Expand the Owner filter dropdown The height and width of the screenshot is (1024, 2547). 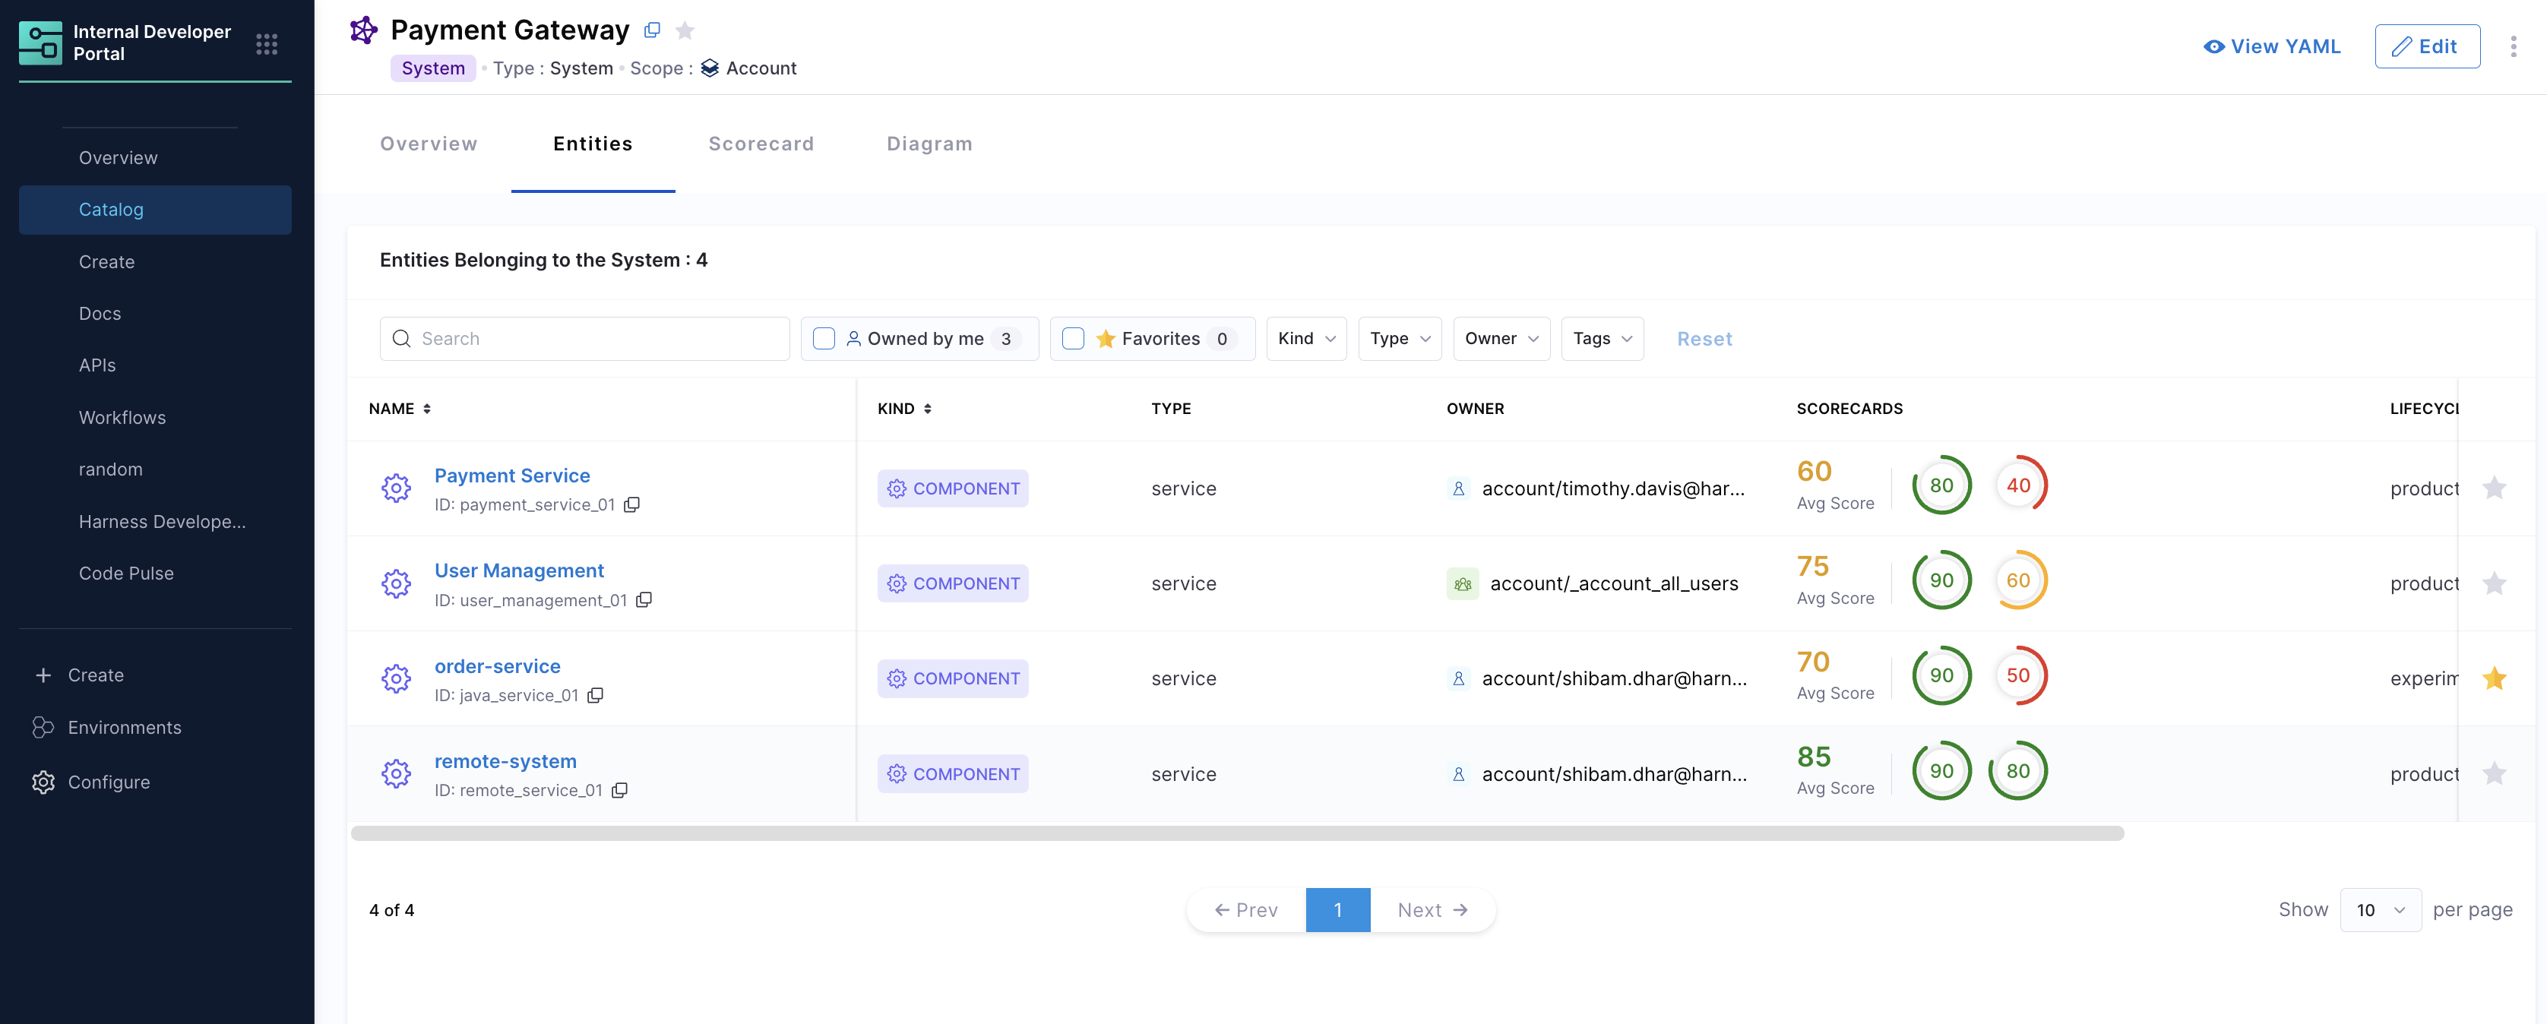coord(1500,339)
